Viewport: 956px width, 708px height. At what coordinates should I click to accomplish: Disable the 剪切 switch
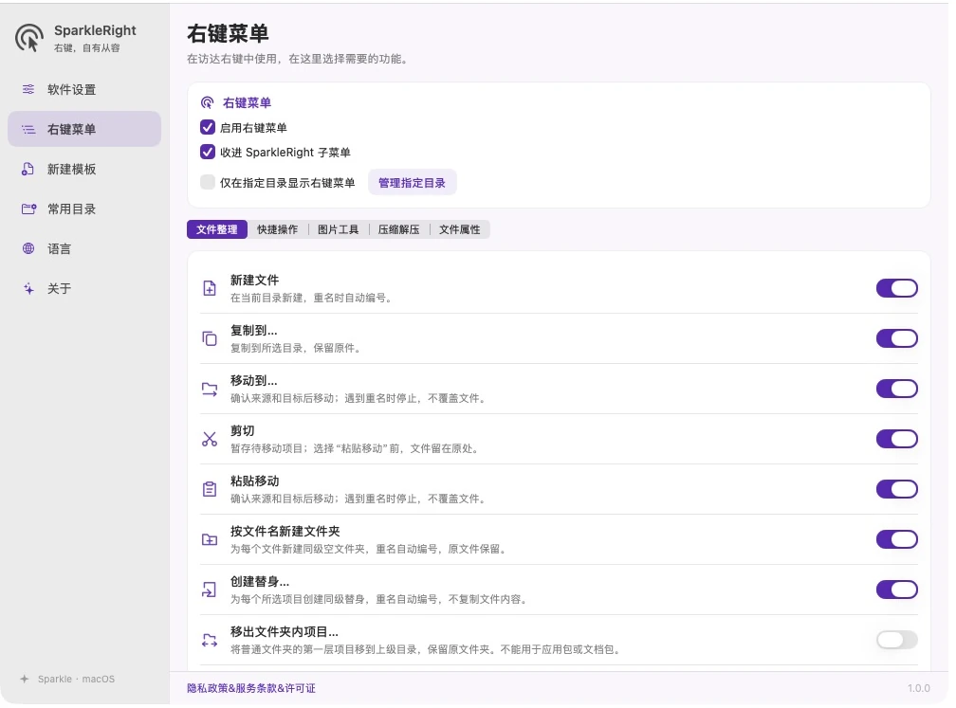897,439
